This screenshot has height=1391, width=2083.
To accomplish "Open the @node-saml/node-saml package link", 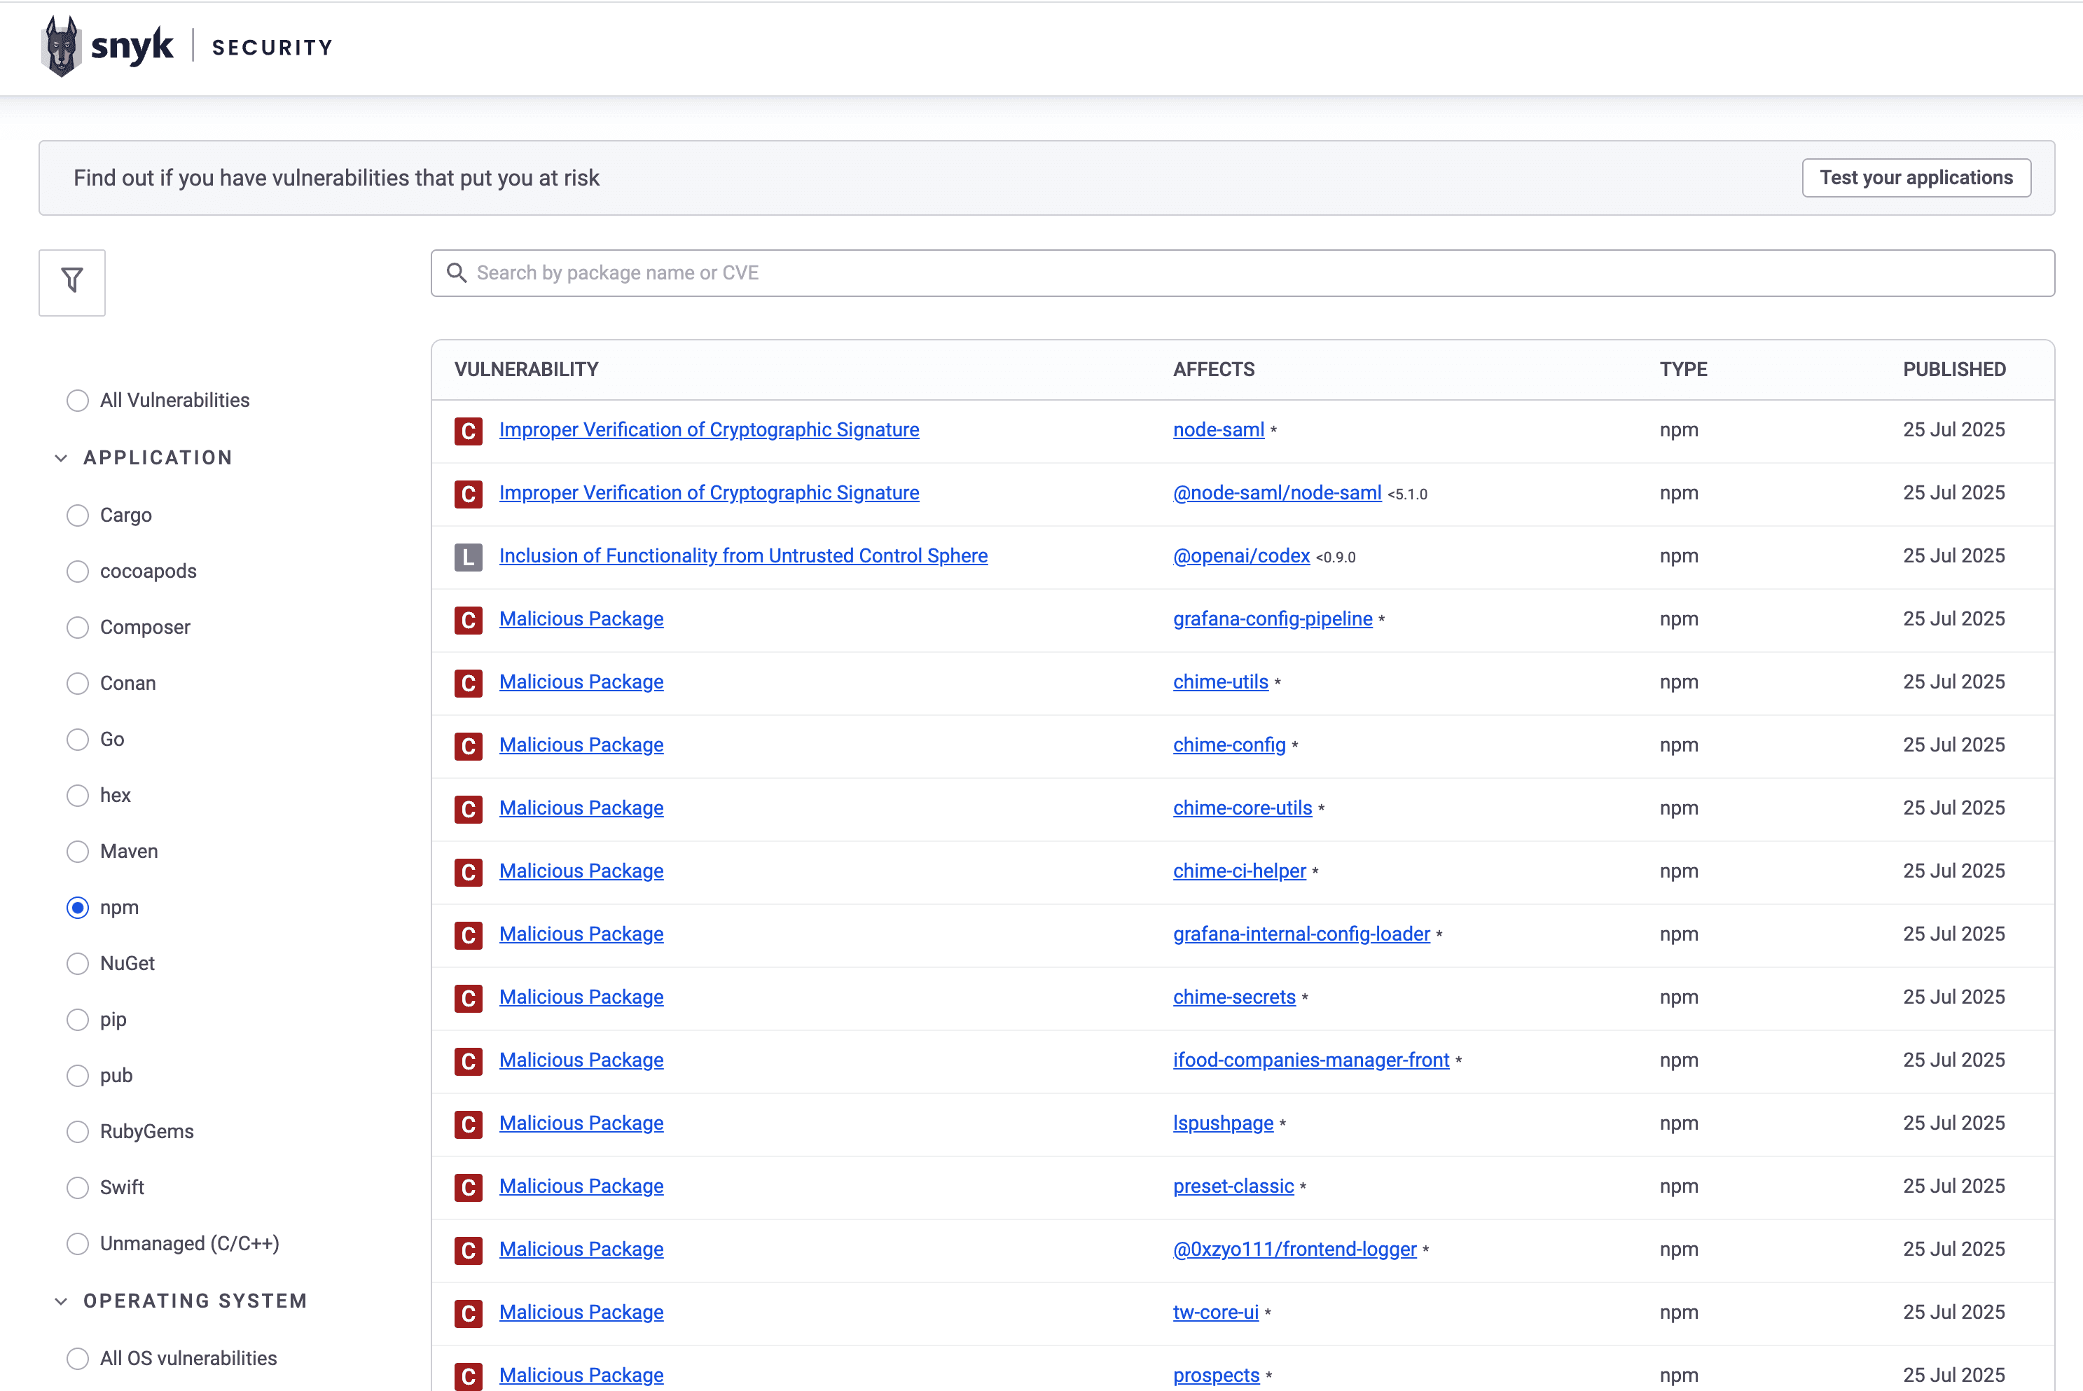I will tap(1278, 492).
